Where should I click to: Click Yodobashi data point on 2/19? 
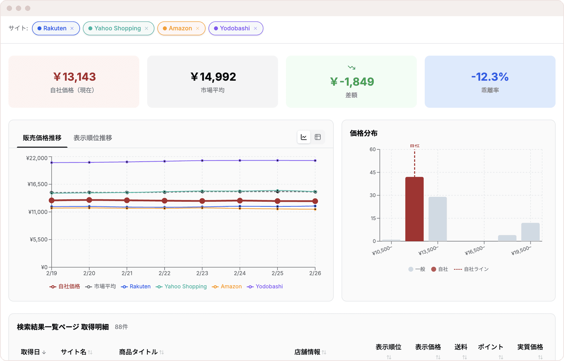pos(52,163)
